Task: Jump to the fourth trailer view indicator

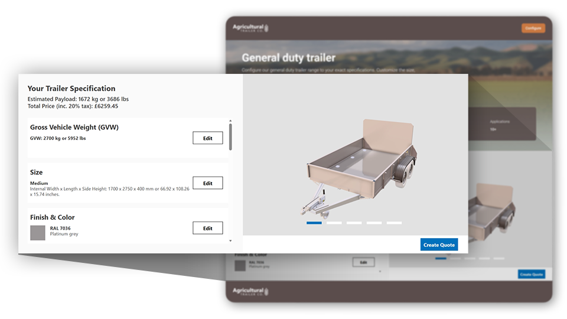Action: (374, 223)
